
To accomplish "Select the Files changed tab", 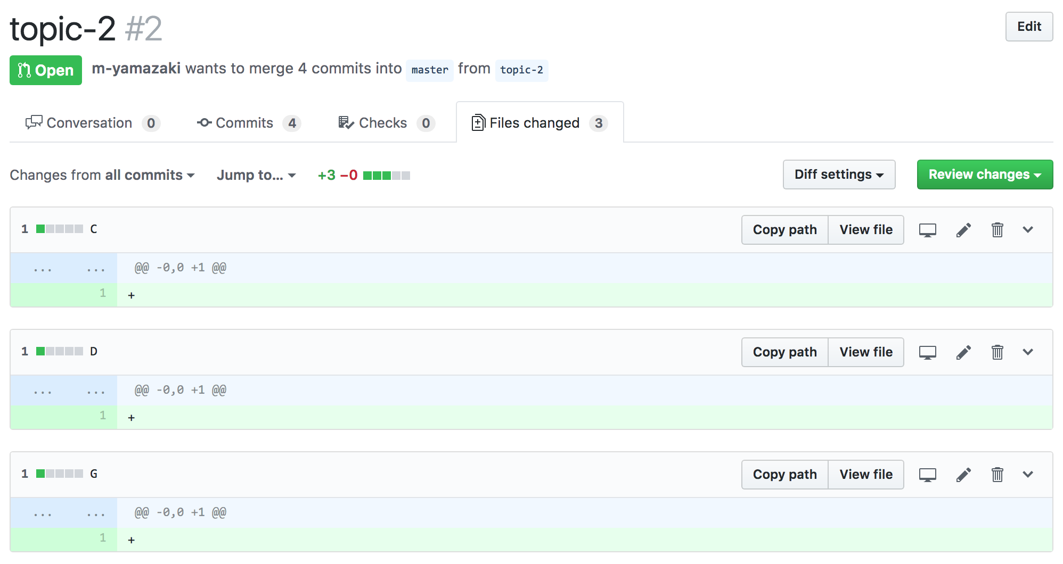I will tap(539, 123).
